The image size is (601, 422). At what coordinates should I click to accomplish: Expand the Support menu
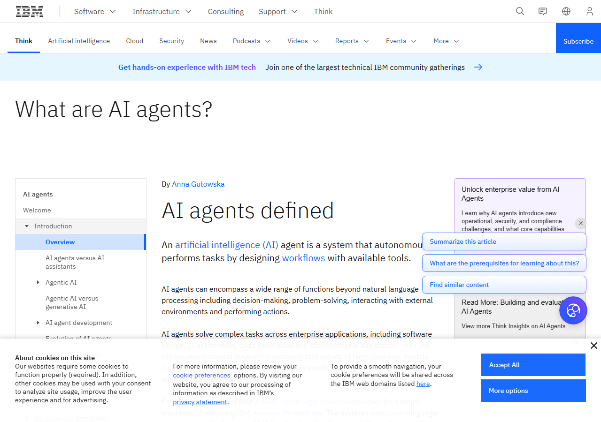click(x=278, y=11)
